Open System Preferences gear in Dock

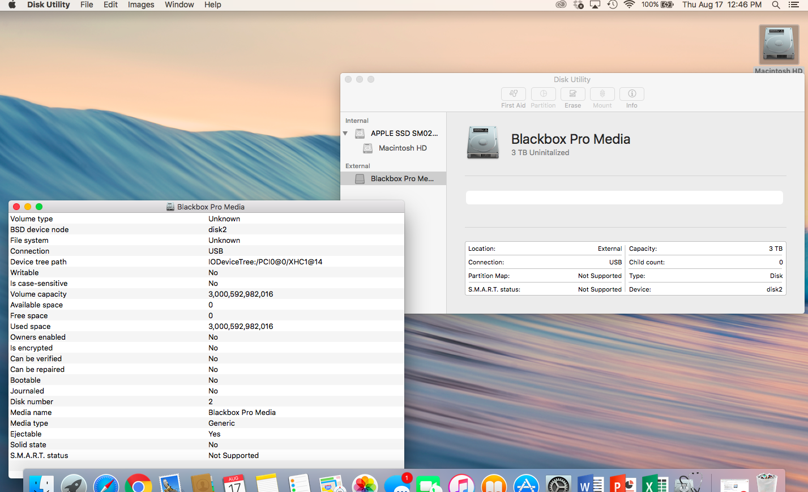point(558,484)
